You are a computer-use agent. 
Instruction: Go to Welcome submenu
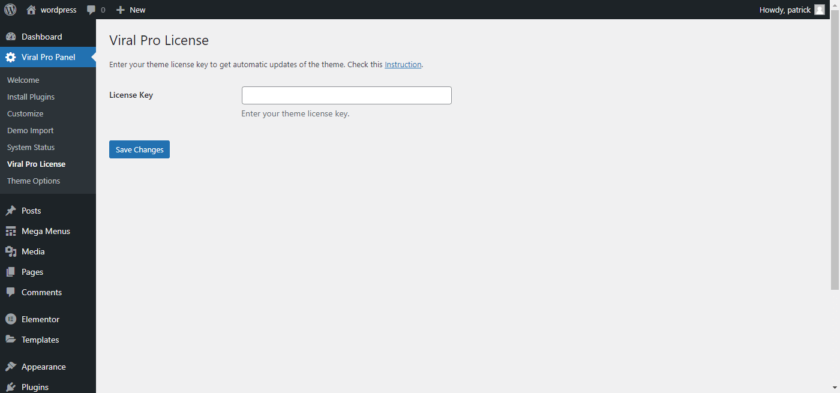pyautogui.click(x=23, y=80)
